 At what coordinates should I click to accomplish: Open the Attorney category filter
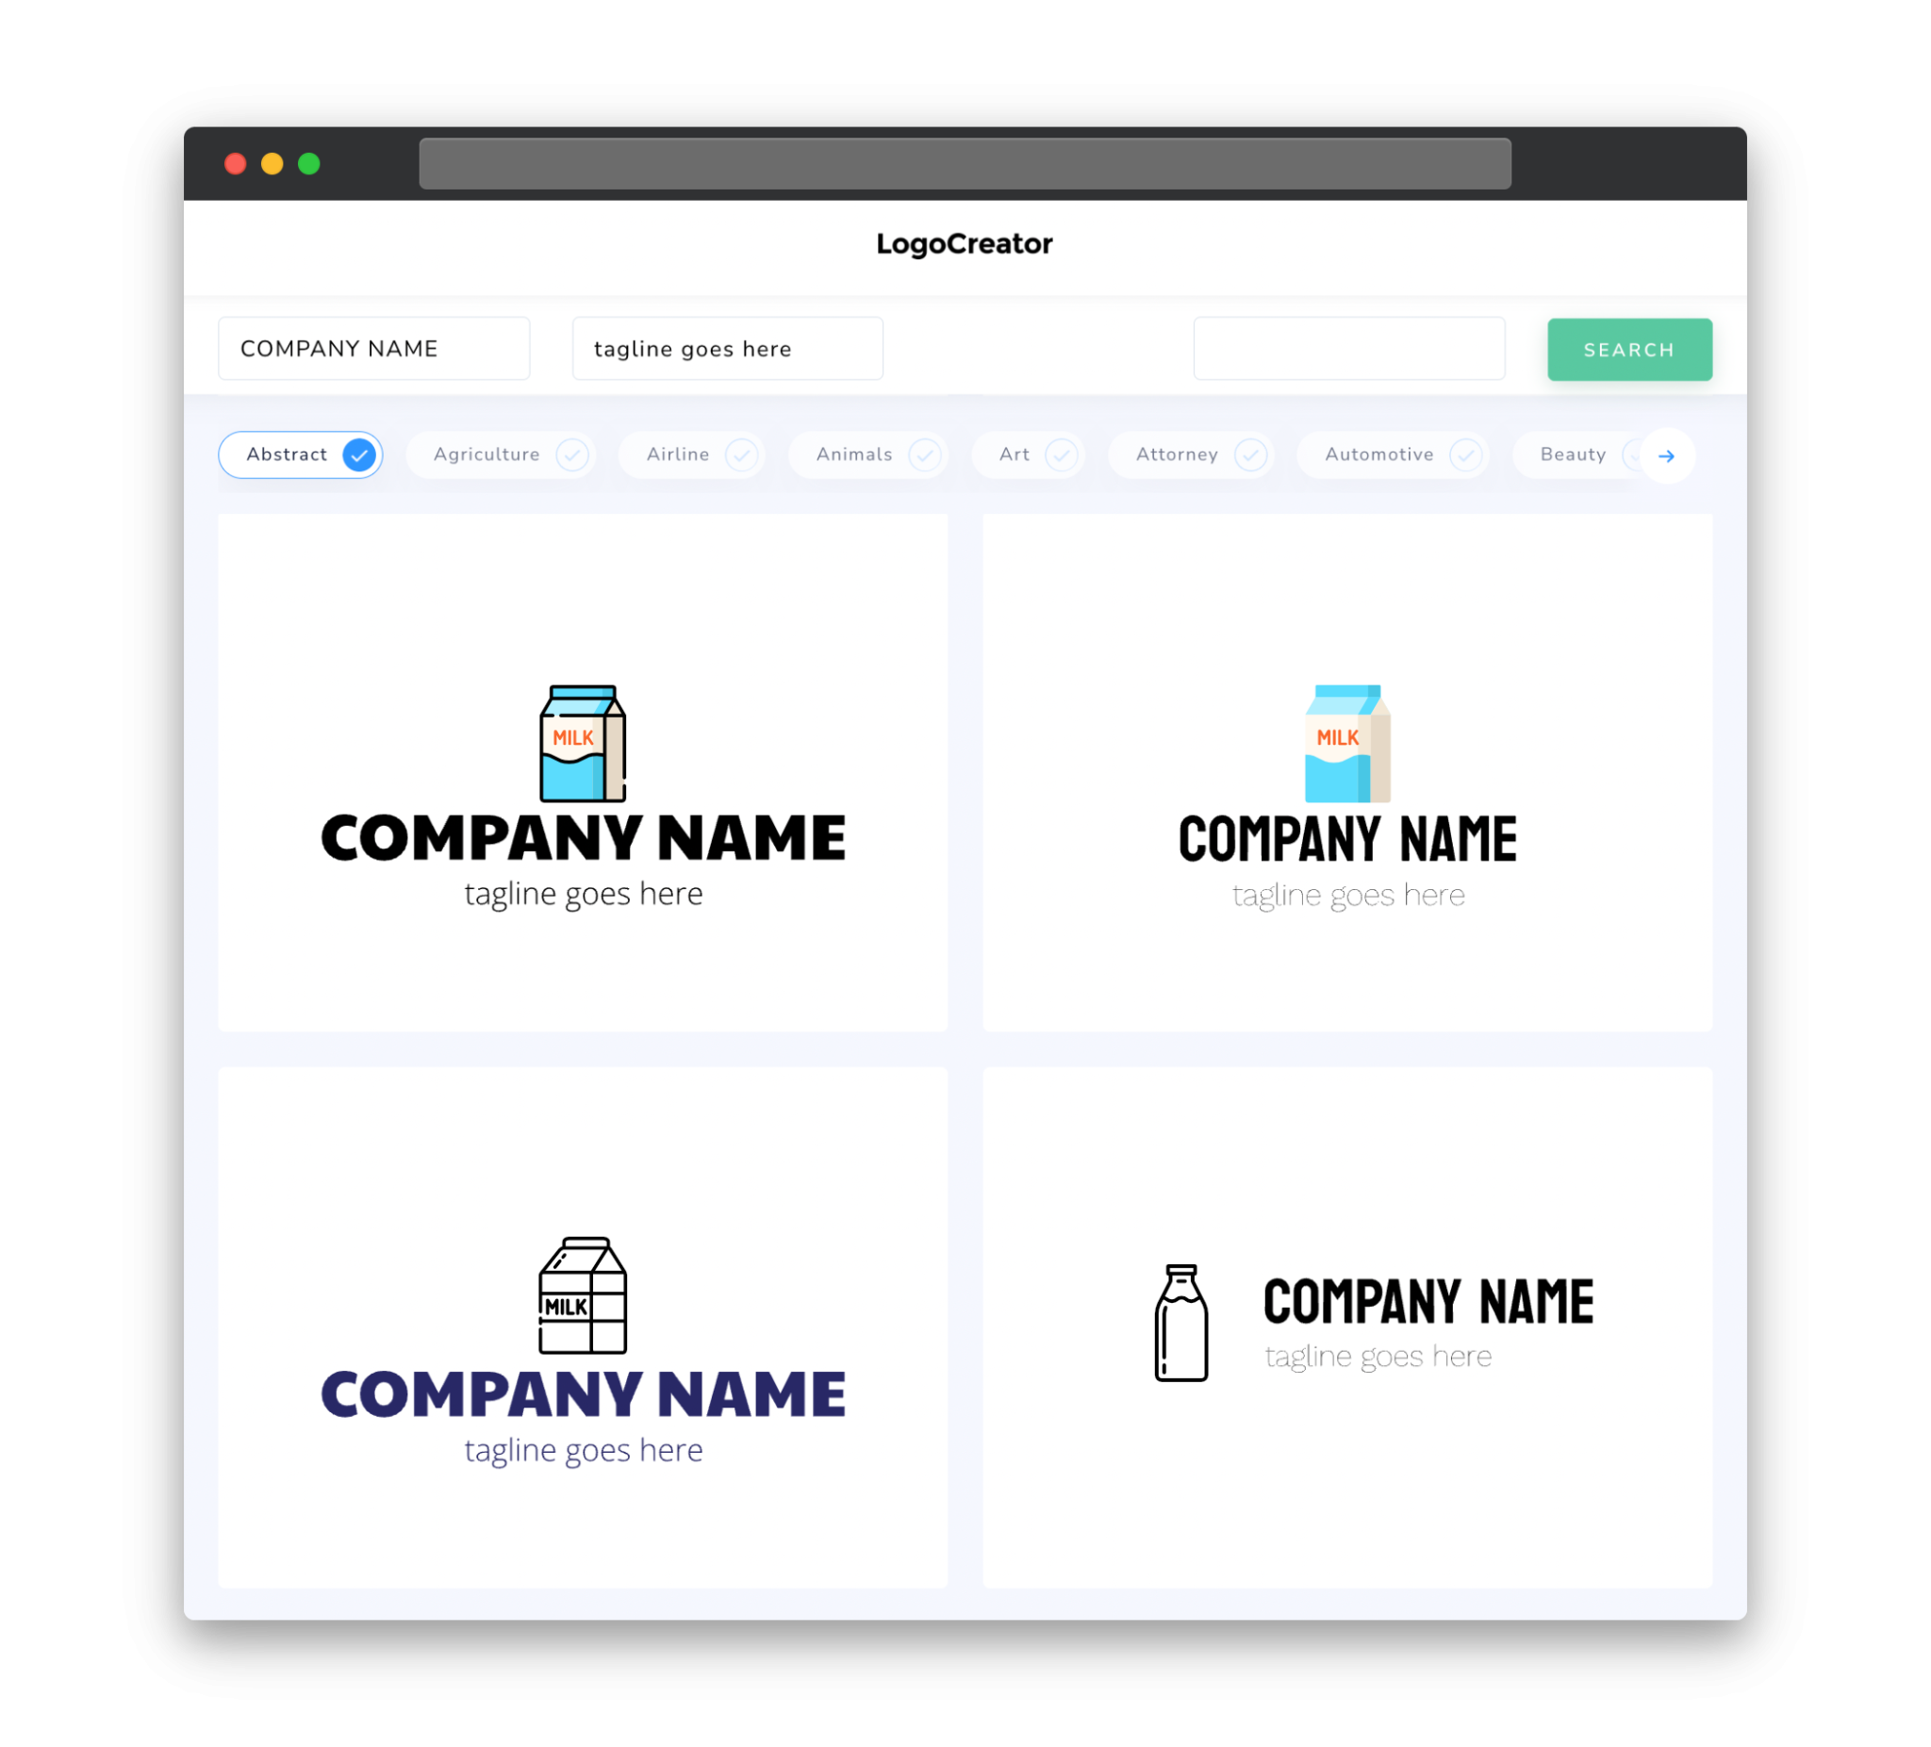(1195, 454)
